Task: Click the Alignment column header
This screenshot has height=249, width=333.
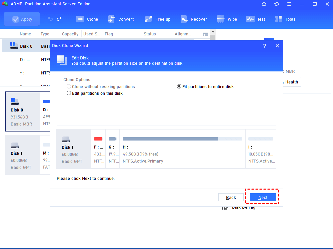Action: pos(183,34)
